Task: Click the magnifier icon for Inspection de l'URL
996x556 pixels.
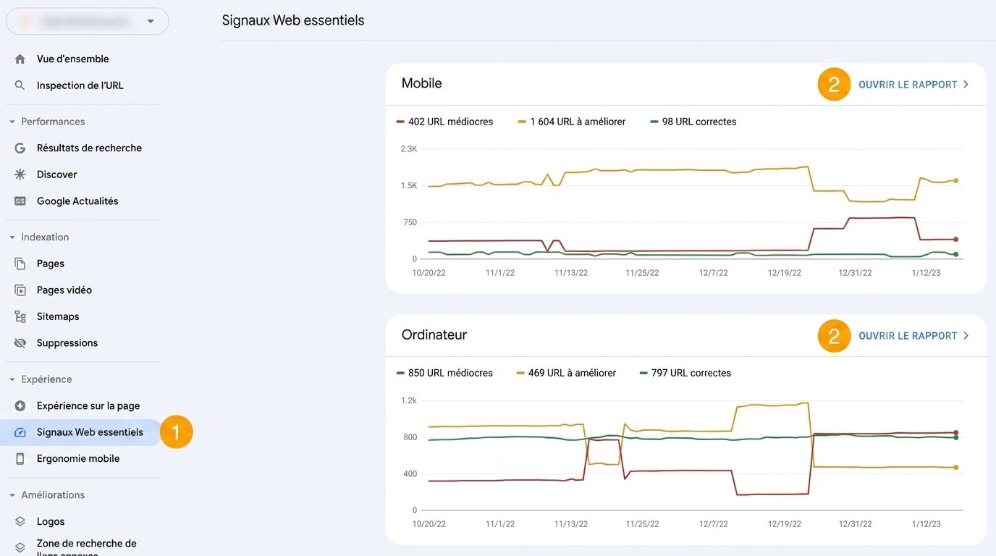Action: point(20,85)
